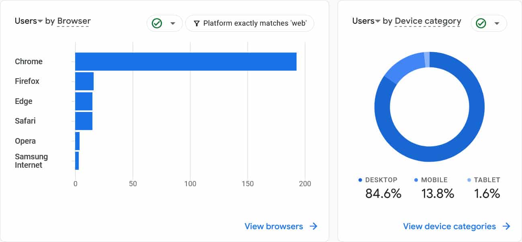Image resolution: width=522 pixels, height=242 pixels.
Task: Click arrow icon beside View device categories
Action: click(506, 226)
